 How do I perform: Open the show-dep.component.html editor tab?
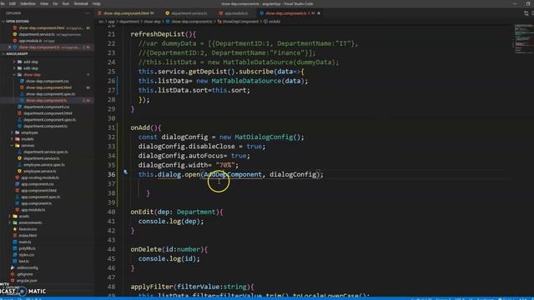[126, 13]
